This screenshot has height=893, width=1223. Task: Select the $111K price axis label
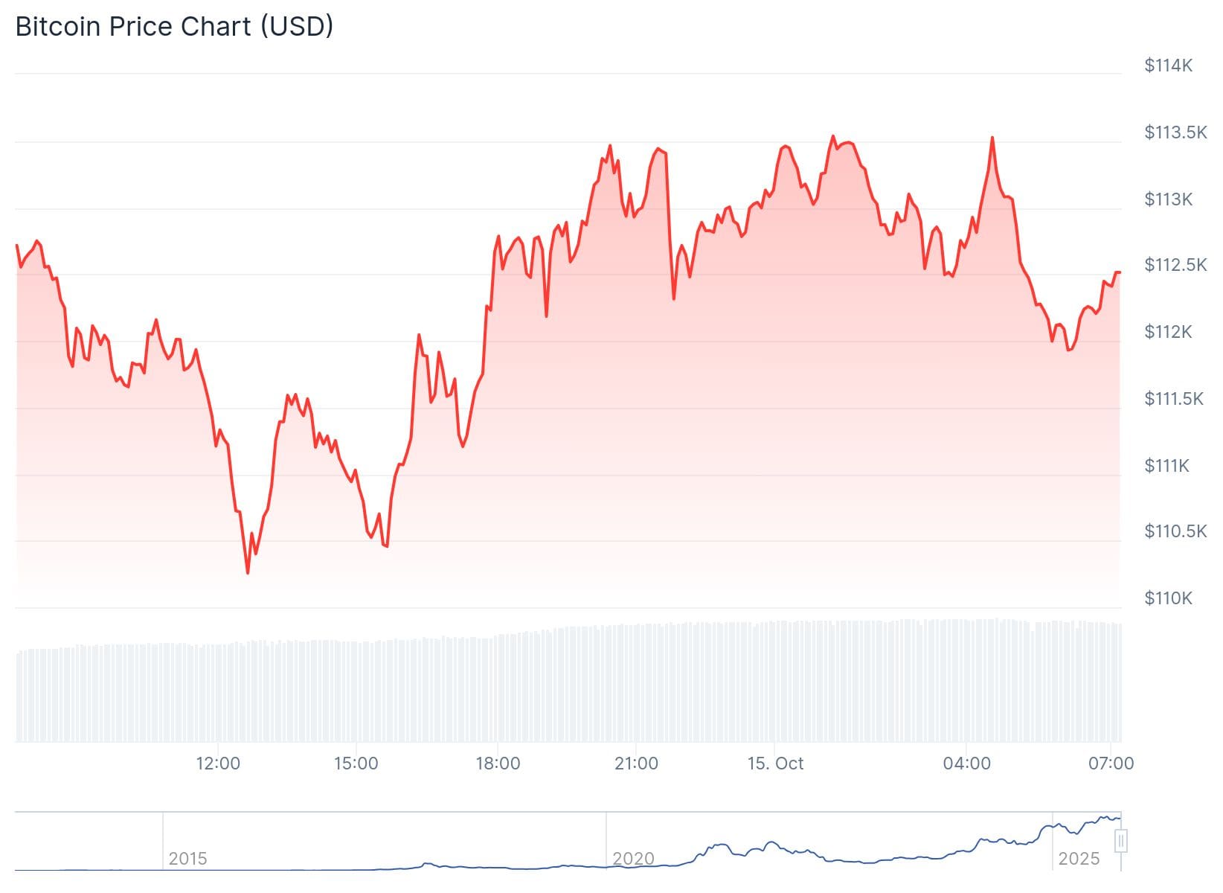point(1166,465)
